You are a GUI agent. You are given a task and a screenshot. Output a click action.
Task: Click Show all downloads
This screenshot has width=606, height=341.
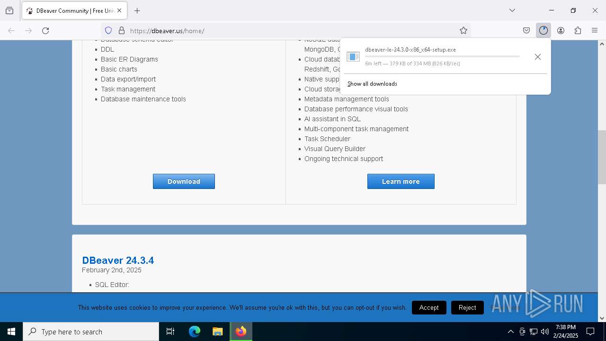(372, 84)
